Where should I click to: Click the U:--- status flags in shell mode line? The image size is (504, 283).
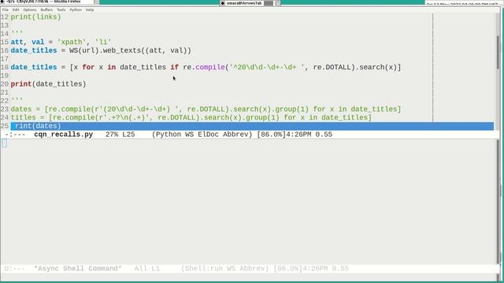tap(15, 269)
